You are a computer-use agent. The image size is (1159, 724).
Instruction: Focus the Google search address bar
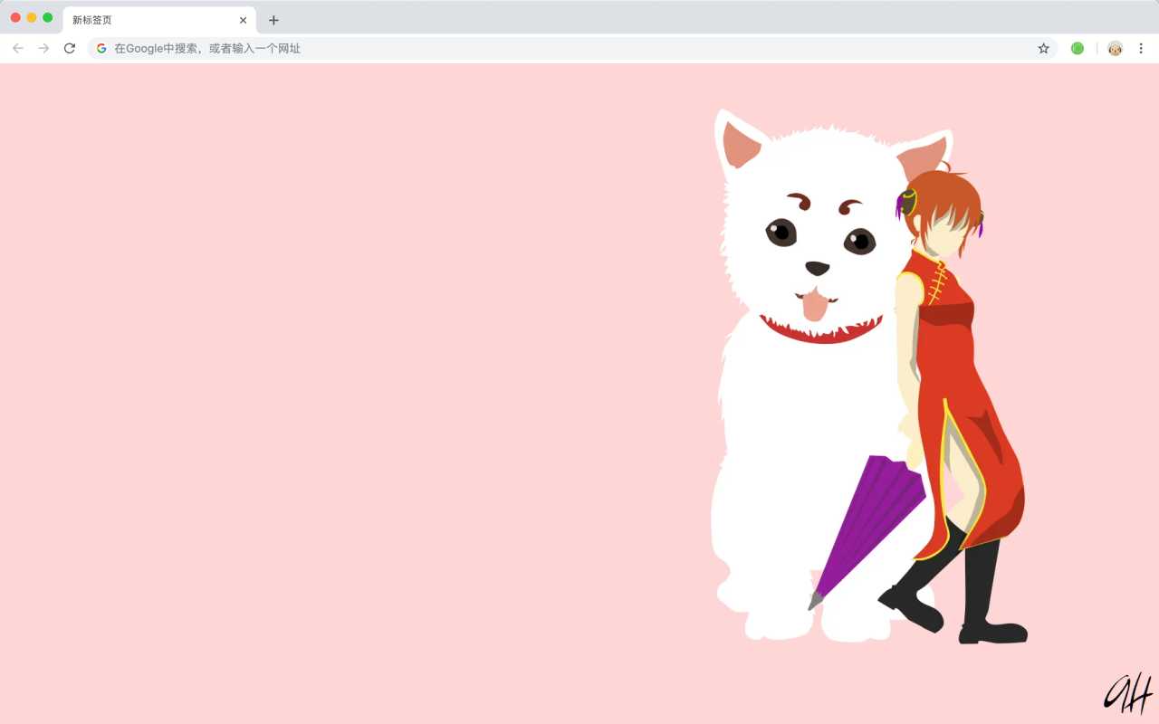point(572,48)
